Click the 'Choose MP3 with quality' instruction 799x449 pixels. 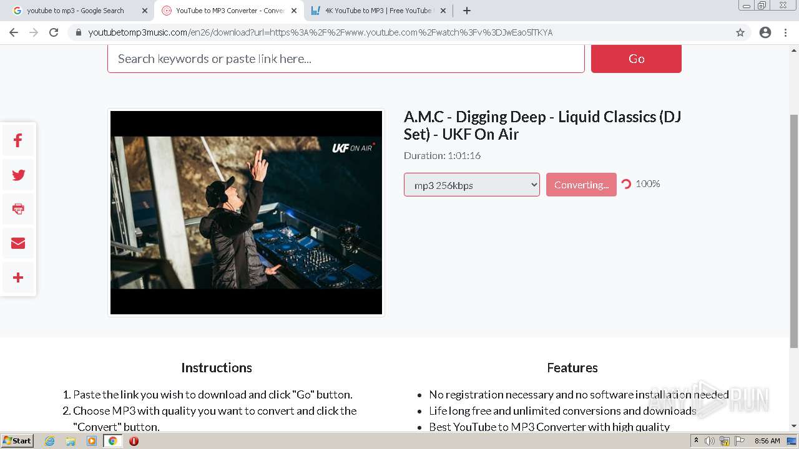tap(215, 419)
